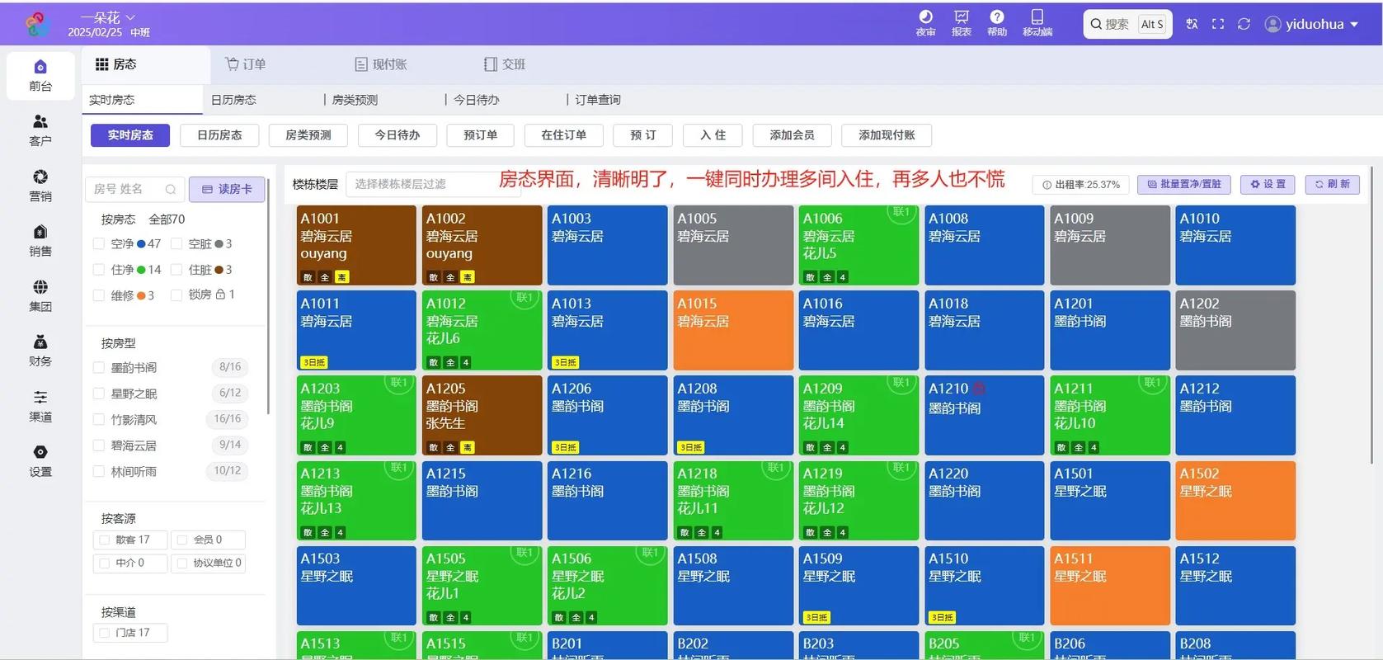Open 营销 marketing in sidebar
Viewport: 1383px width, 660px height.
[x=40, y=186]
